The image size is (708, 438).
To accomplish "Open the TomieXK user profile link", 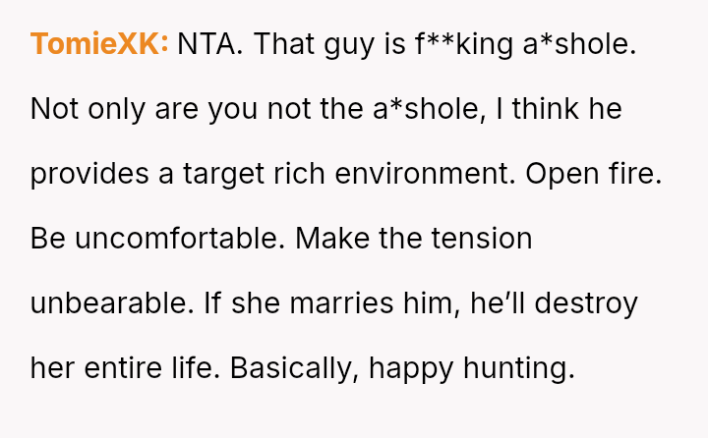I will [99, 44].
